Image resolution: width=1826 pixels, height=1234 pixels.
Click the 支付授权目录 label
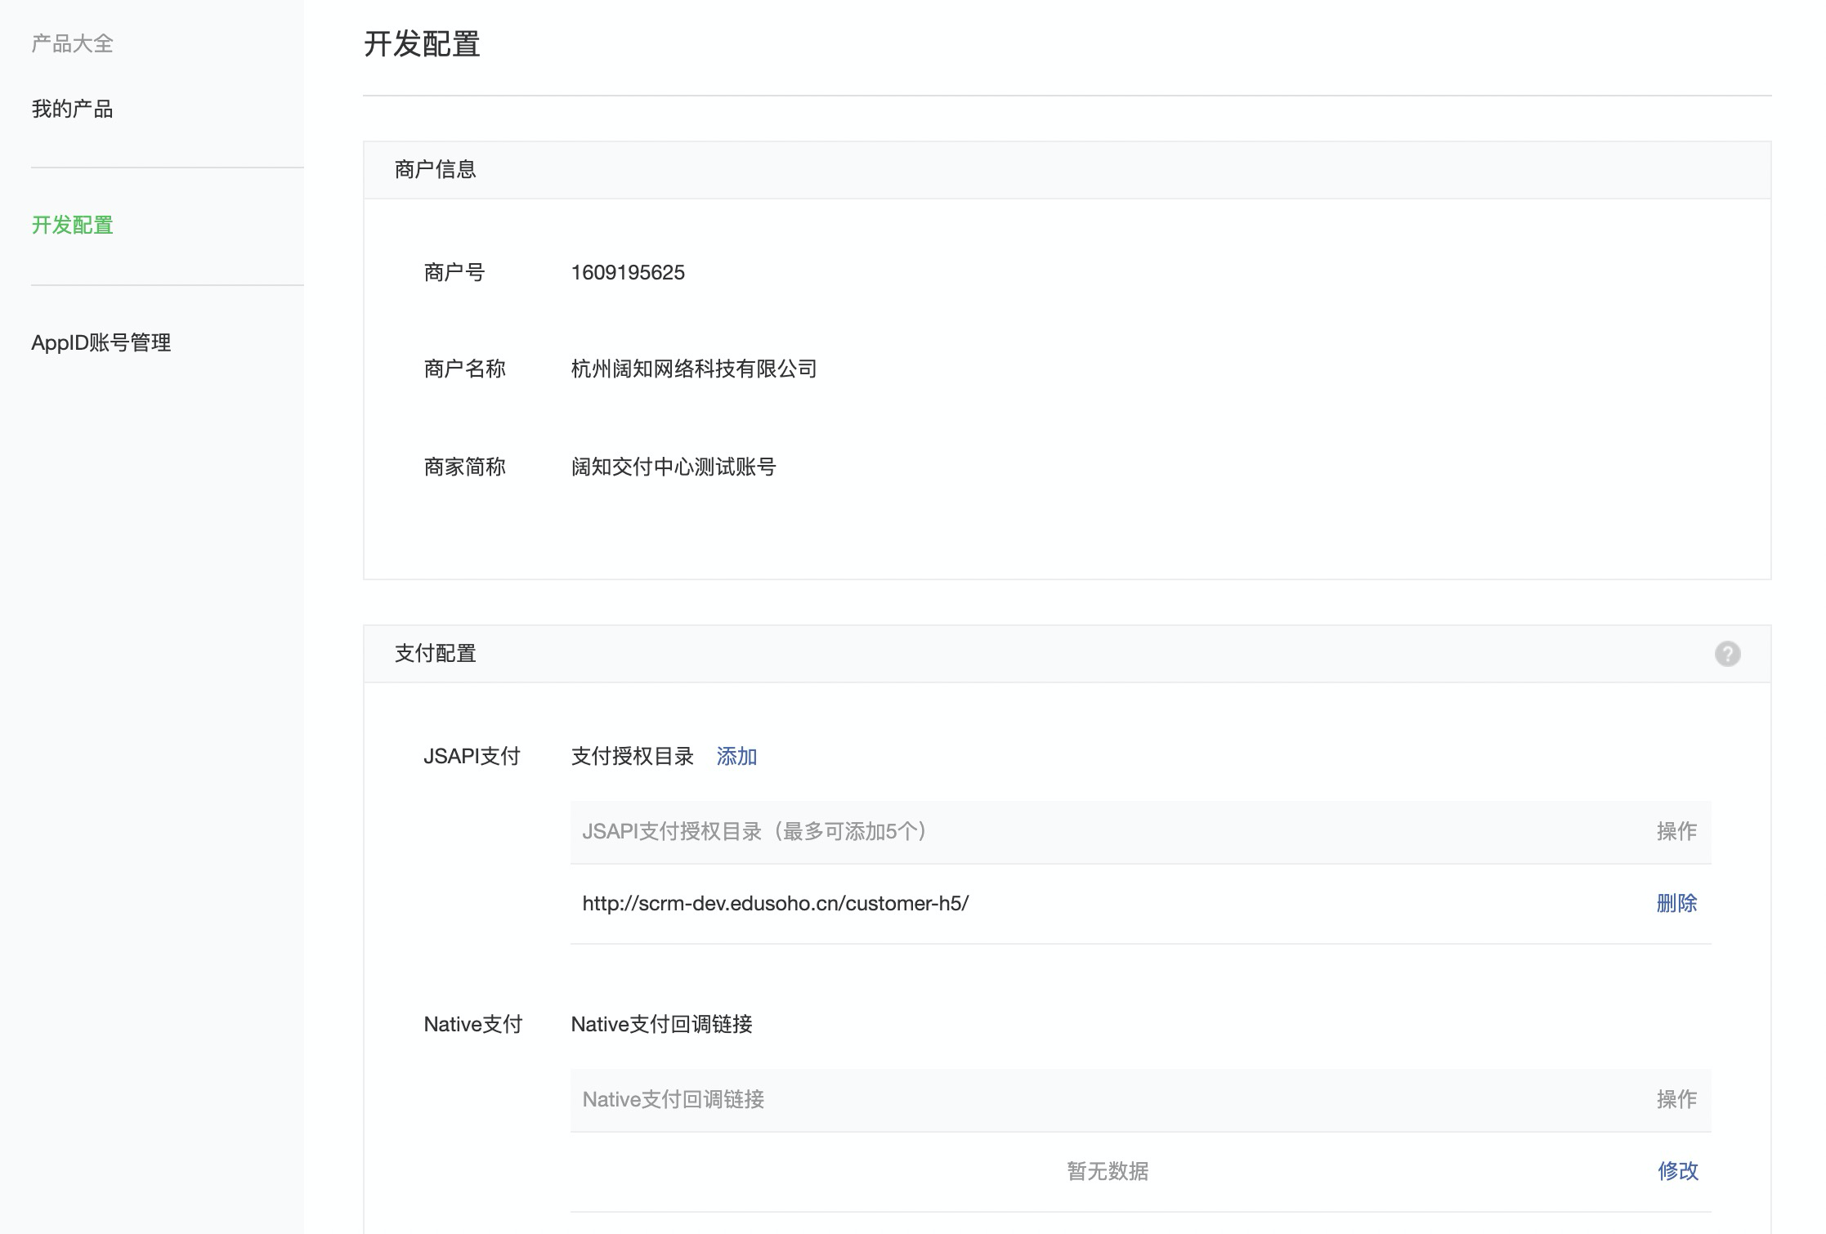pos(632,756)
